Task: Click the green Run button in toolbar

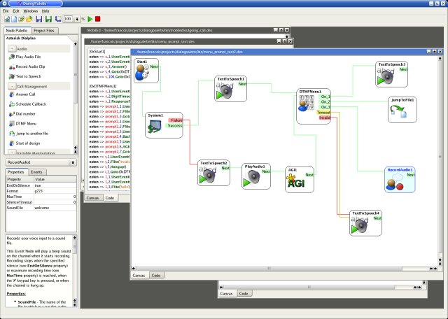Action: pos(90,20)
